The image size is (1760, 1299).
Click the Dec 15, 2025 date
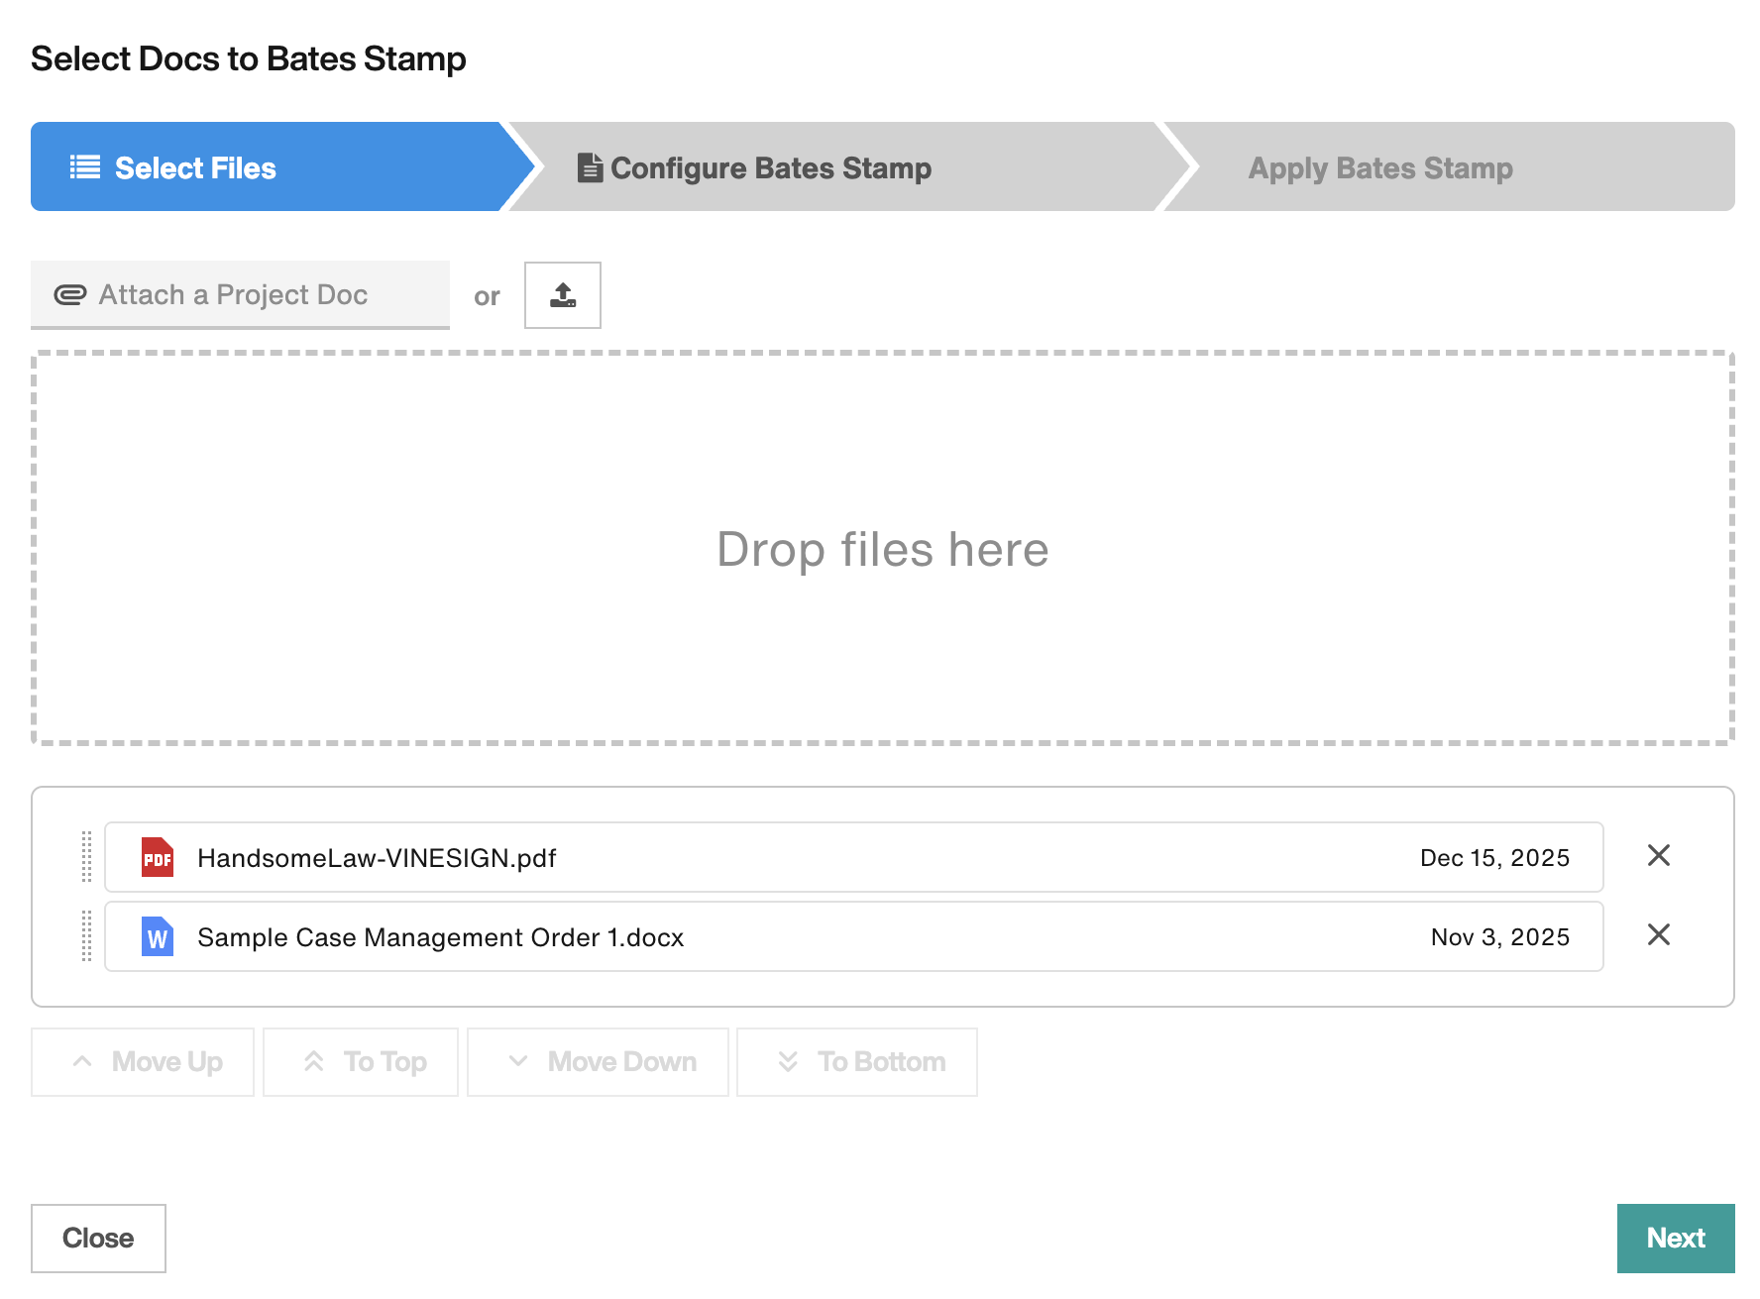[1494, 858]
